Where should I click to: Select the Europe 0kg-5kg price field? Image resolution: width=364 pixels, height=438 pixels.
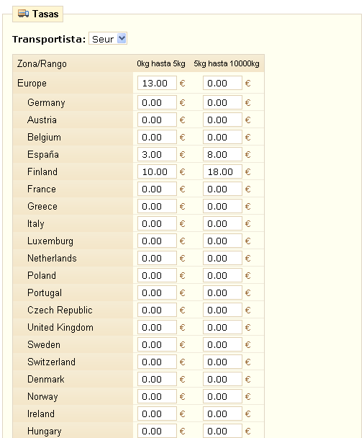coord(157,83)
